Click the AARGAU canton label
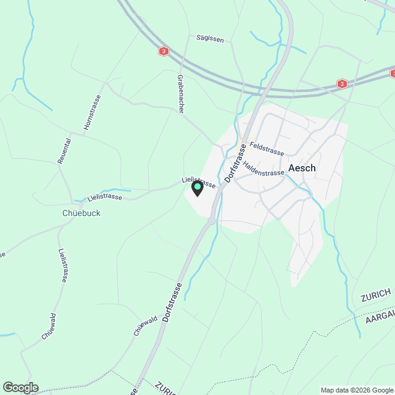This screenshot has height=395, width=395. pyautogui.click(x=380, y=317)
